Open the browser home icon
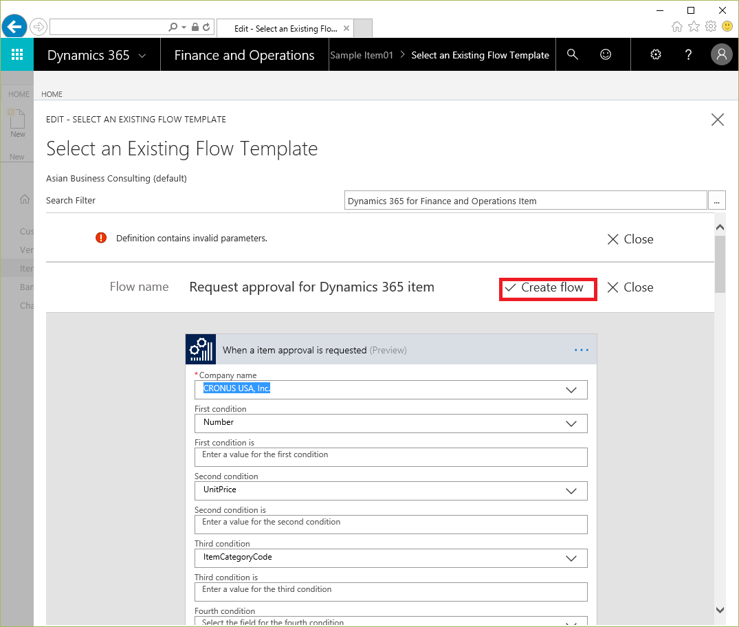 coord(677,26)
